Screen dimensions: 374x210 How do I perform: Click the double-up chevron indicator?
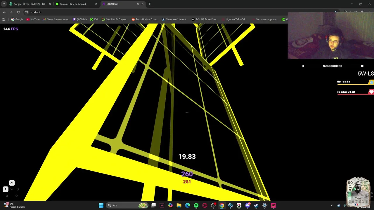pyautogui.click(x=16, y=196)
